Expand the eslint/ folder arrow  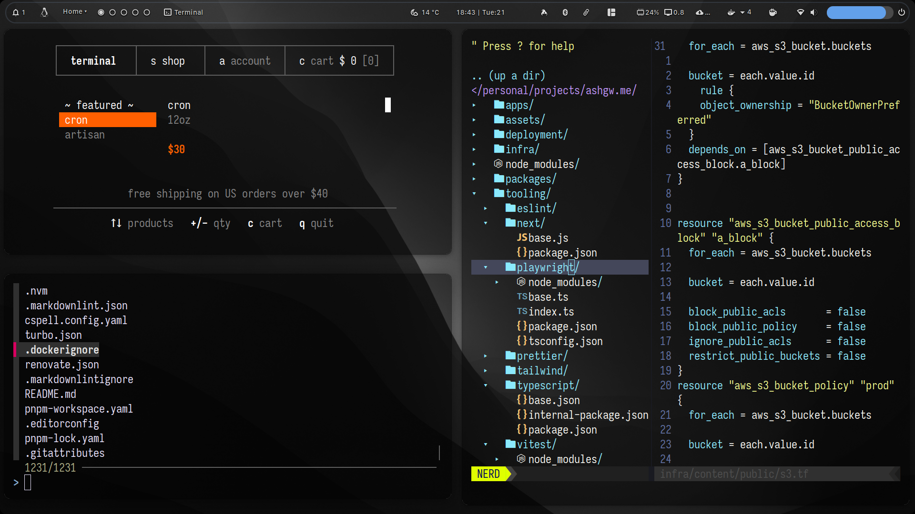tap(486, 208)
